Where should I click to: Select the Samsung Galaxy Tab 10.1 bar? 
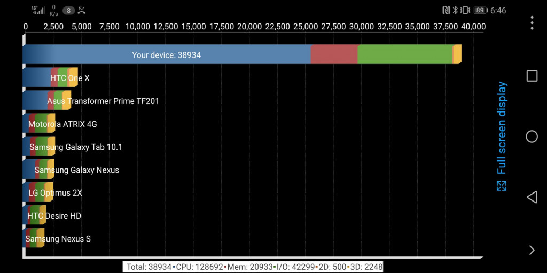[x=38, y=146]
